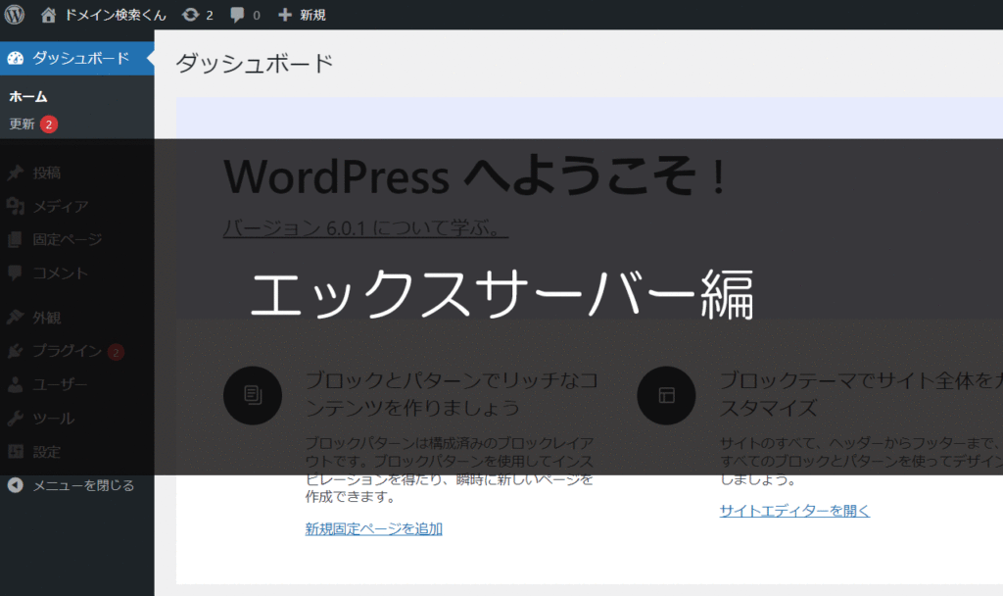Screen dimensions: 1003x596
Task: Click the media icon beside メディア
Action: coord(16,206)
